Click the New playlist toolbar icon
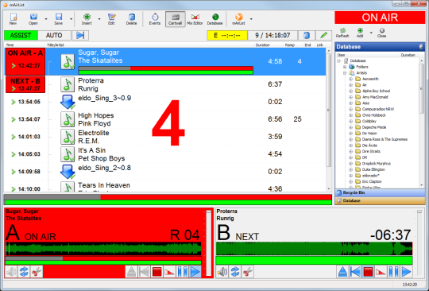Image resolution: width=429 pixels, height=291 pixels. click(x=14, y=19)
